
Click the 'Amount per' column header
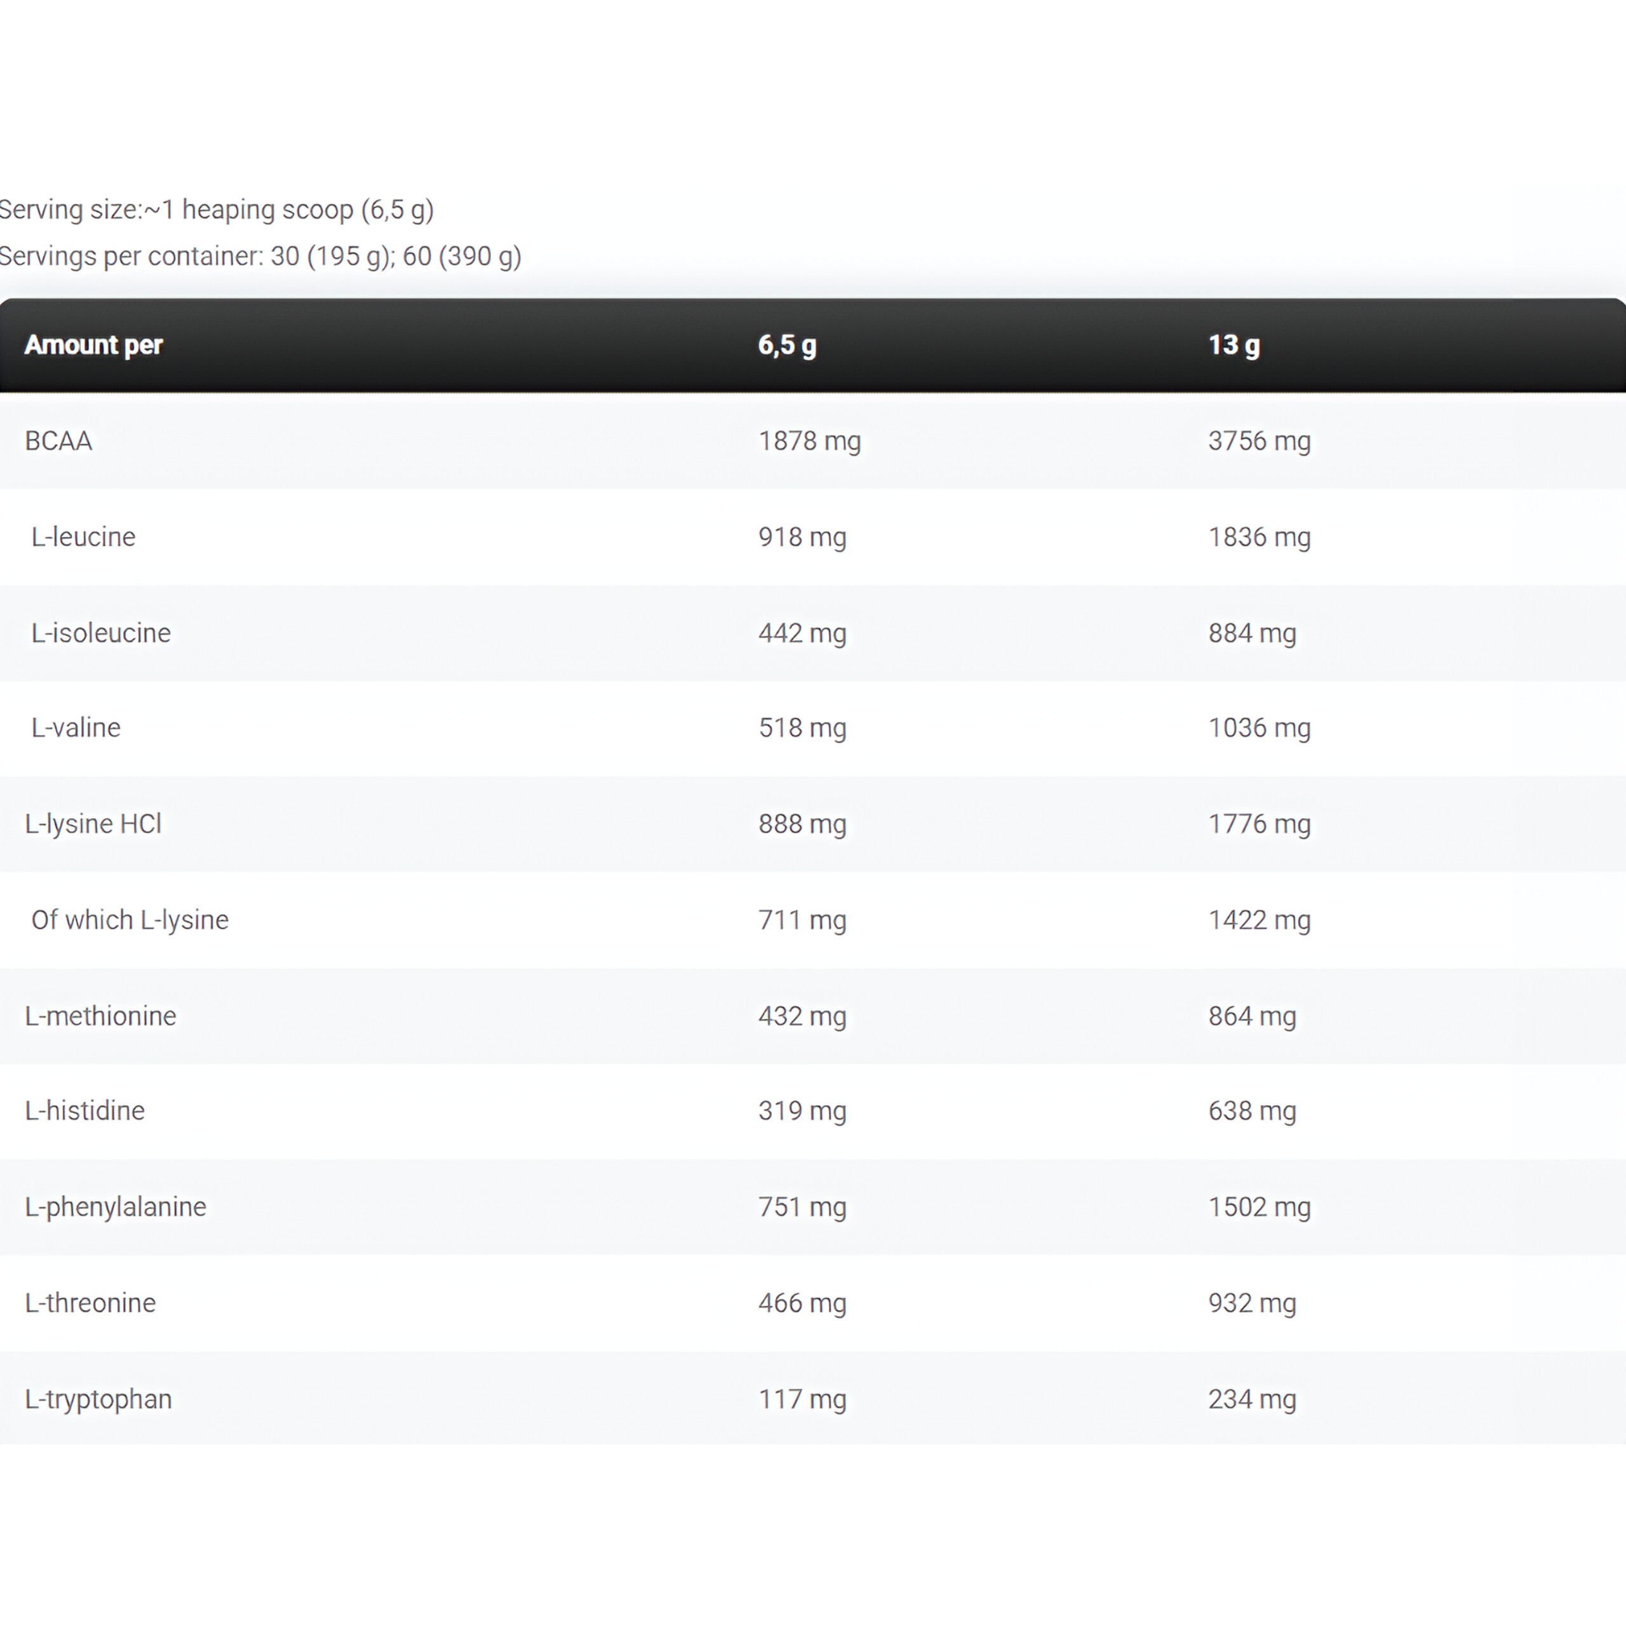(93, 345)
